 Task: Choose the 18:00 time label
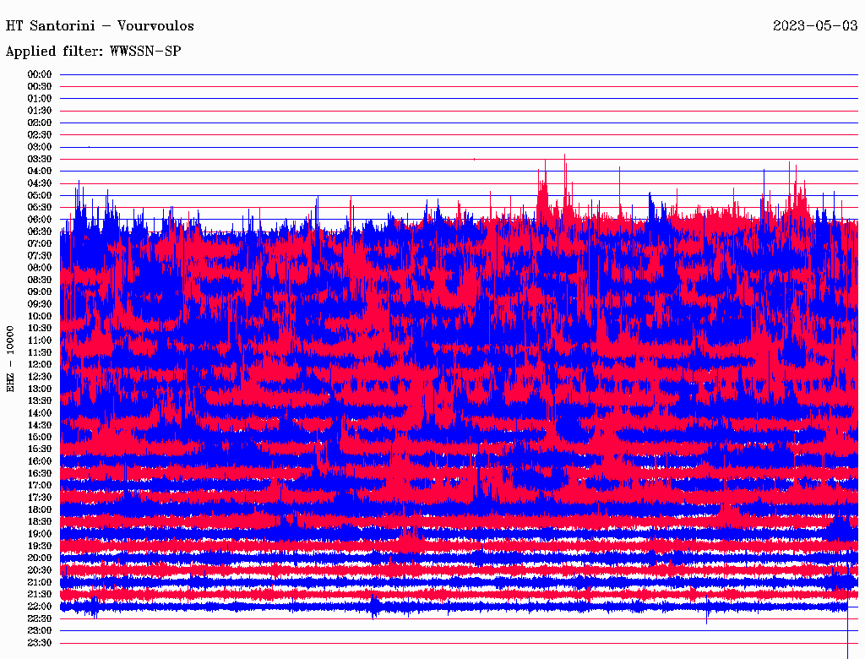click(40, 509)
